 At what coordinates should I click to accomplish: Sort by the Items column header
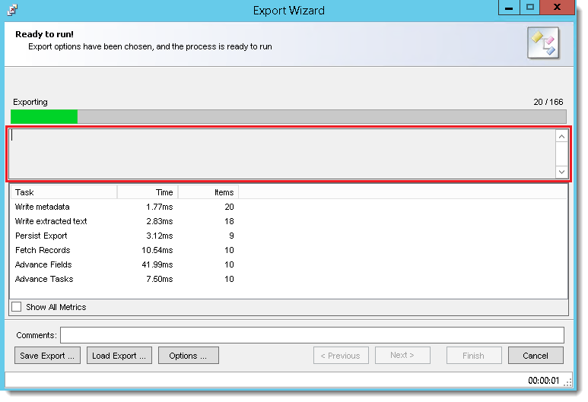click(x=208, y=192)
